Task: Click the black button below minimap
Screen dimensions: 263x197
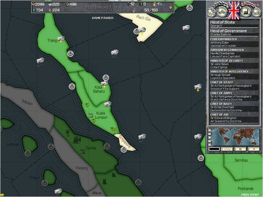Action: coord(214,149)
